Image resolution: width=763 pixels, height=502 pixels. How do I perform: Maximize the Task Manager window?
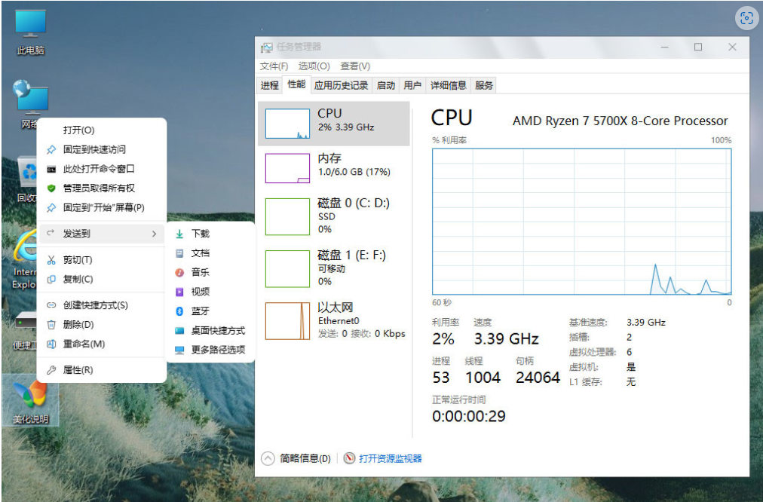[698, 47]
